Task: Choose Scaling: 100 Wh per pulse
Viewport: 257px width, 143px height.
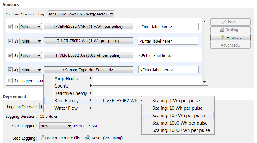Action: coord(178,116)
